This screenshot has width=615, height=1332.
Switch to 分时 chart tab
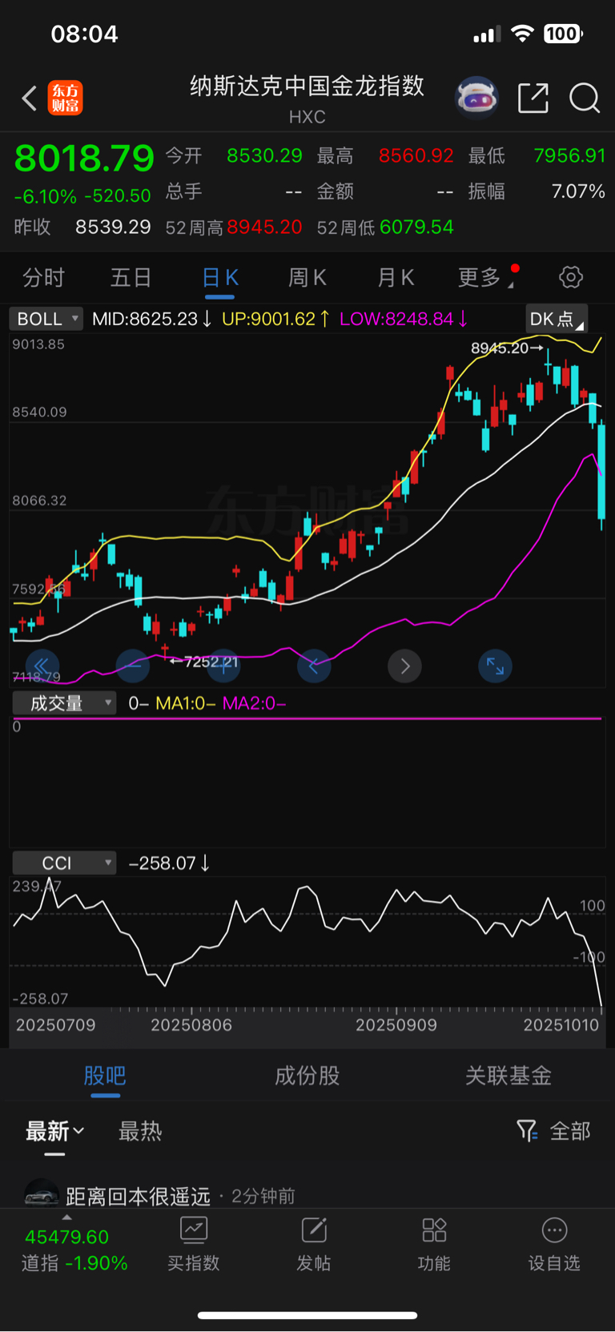tap(43, 278)
